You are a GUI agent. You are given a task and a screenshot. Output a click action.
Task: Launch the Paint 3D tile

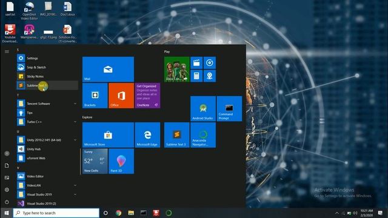(x=121, y=161)
